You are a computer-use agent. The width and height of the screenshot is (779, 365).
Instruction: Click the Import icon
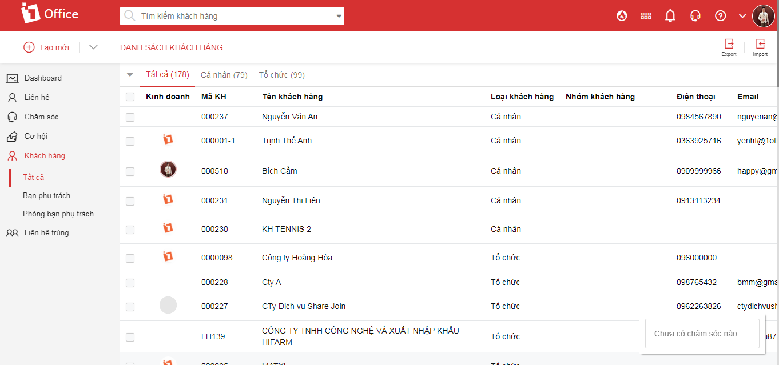760,45
